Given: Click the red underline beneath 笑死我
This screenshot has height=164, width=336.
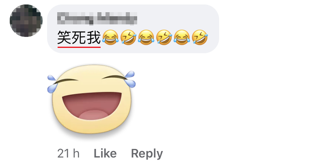Looking at the screenshot, I should 79,47.
